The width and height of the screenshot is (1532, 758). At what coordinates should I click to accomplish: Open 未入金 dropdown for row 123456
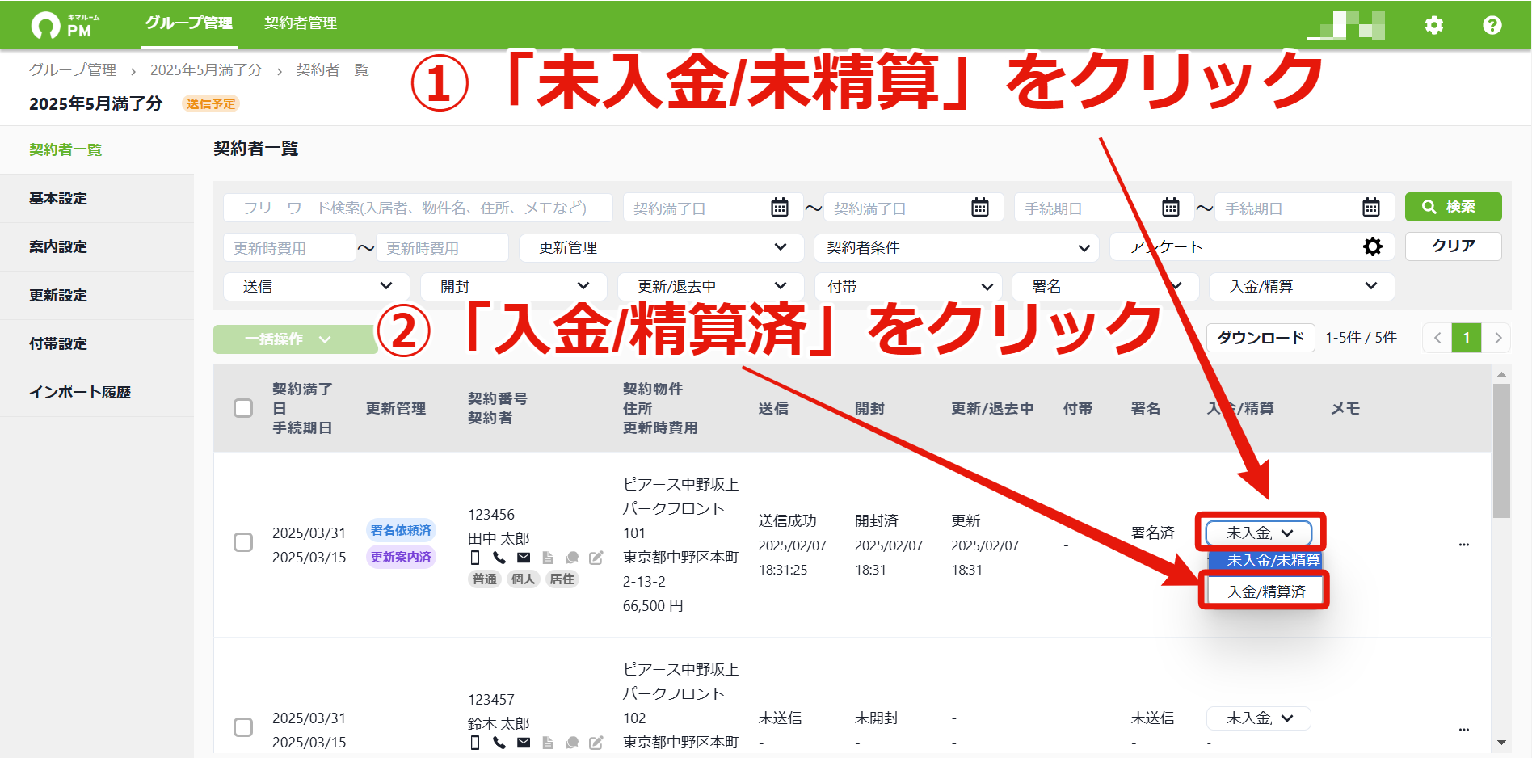tap(1259, 533)
